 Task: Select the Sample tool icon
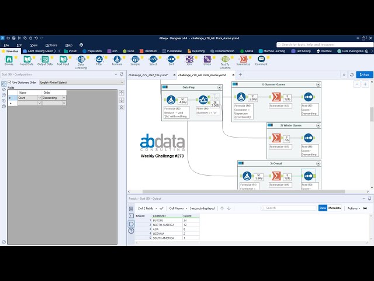[135, 59]
